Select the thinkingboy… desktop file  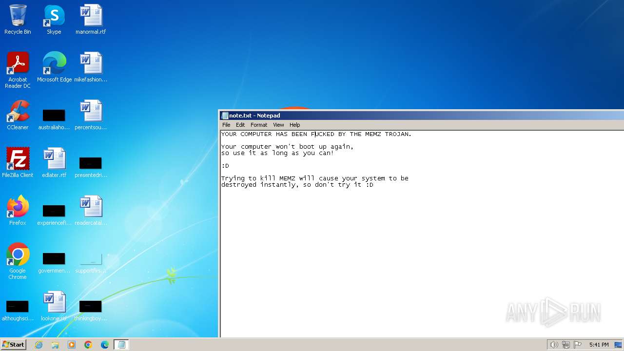pos(91,311)
